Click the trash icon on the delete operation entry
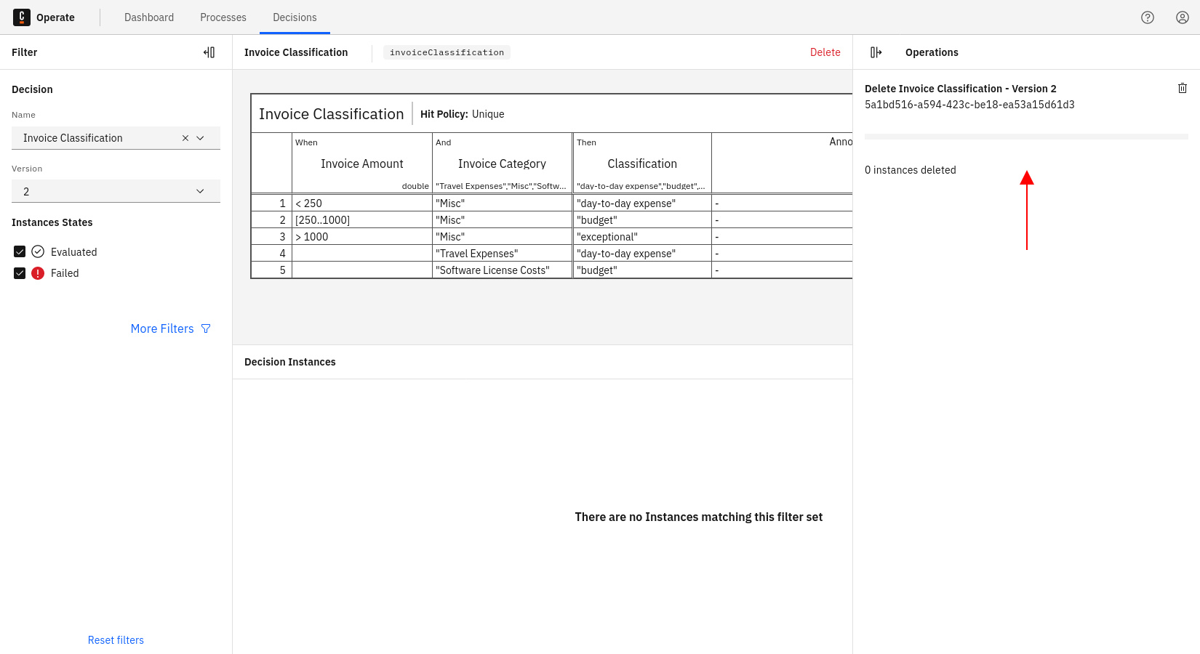Screen dimensions: 1200x654 (1183, 88)
